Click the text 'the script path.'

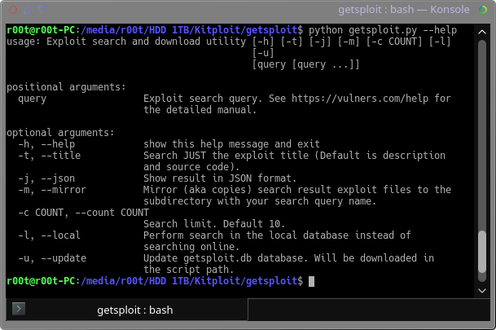[189, 270]
